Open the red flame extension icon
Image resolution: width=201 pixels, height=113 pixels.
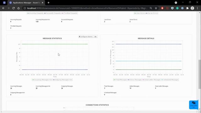[x=162, y=8]
